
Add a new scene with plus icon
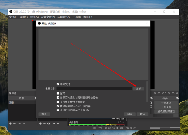(11, 124)
